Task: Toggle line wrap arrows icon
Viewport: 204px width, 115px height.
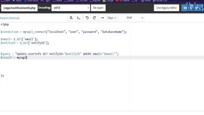Action: click(x=103, y=18)
